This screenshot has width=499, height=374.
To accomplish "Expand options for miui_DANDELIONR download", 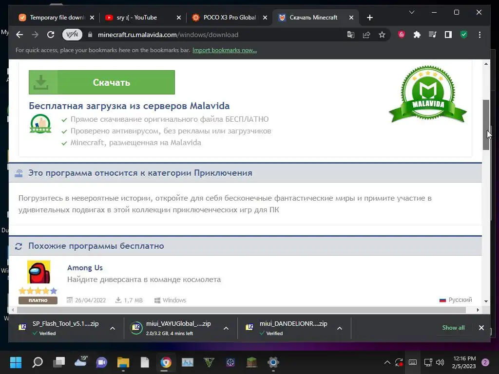I will pyautogui.click(x=340, y=328).
